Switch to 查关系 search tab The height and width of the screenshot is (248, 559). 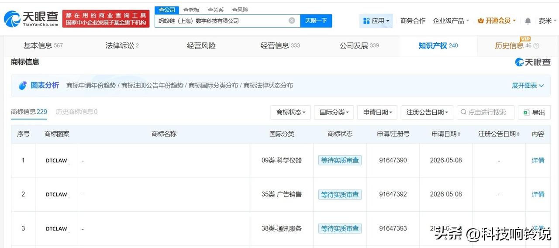coord(216,10)
